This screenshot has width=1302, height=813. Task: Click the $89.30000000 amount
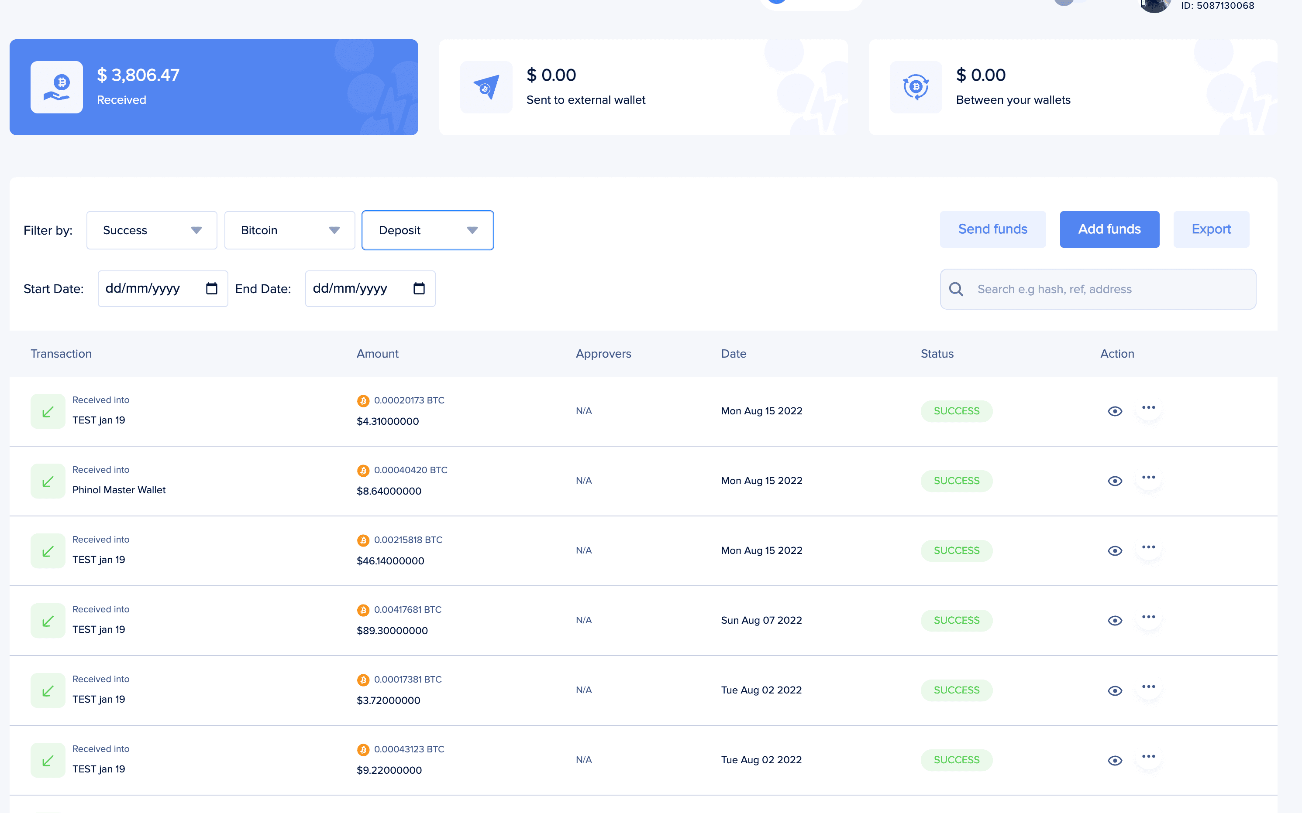point(392,631)
